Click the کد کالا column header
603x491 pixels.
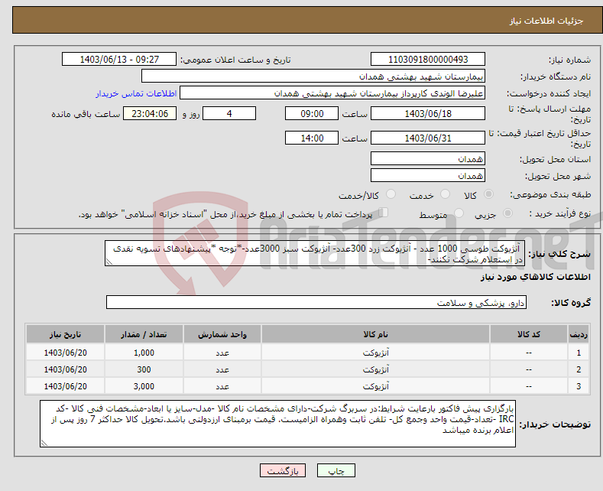click(528, 334)
